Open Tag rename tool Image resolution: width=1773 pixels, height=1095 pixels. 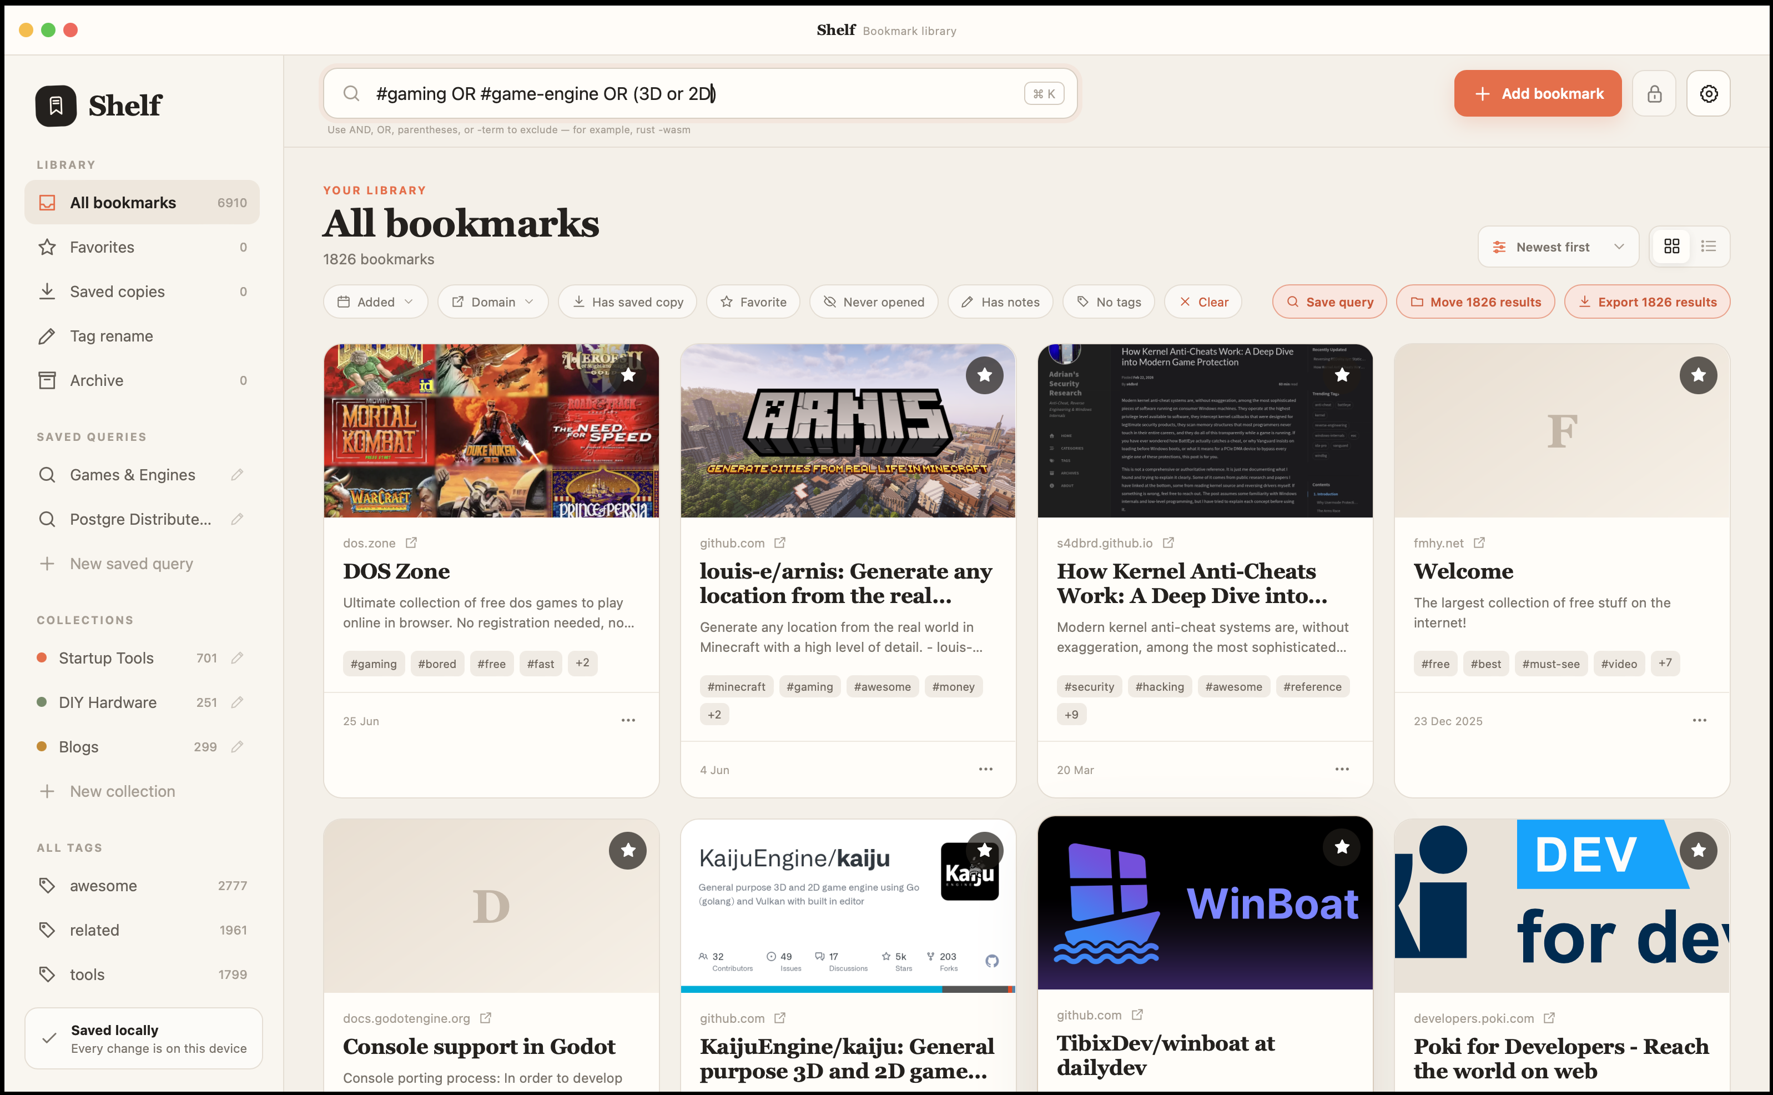point(142,336)
